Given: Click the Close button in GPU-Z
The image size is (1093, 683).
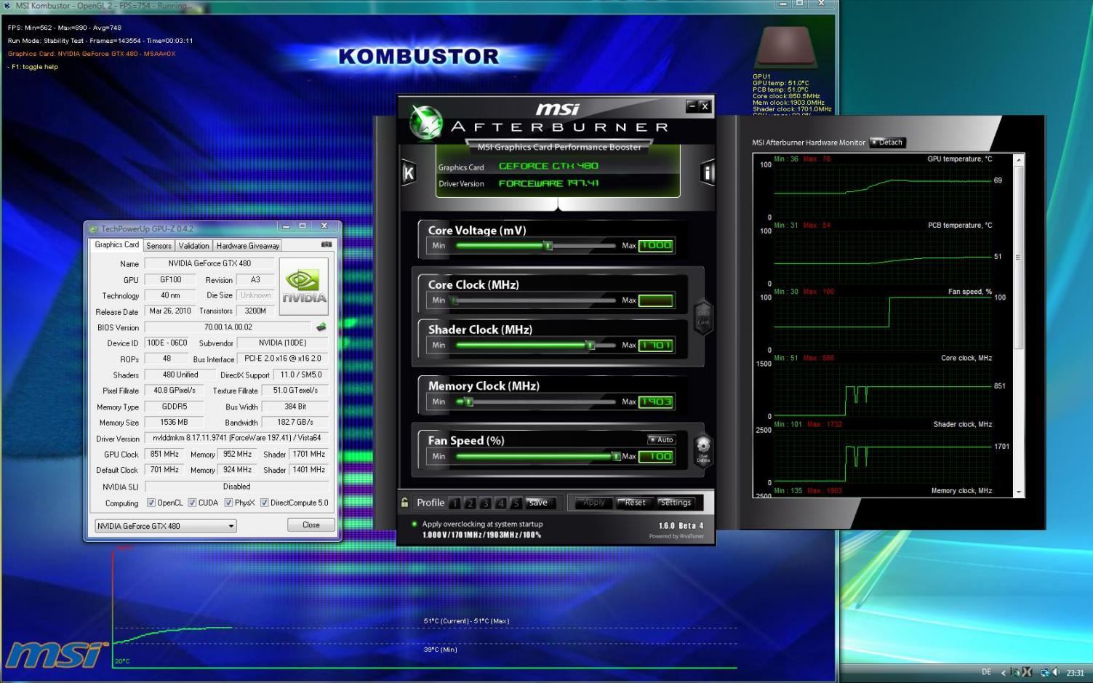Looking at the screenshot, I should pos(311,525).
